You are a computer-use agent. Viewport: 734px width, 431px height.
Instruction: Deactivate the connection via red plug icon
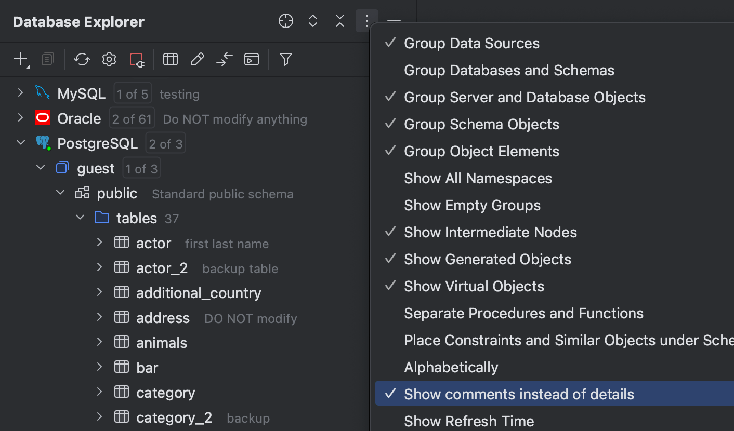coord(136,59)
